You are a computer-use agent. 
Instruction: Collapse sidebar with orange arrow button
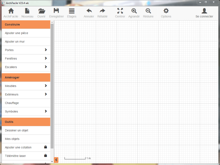[56, 160]
